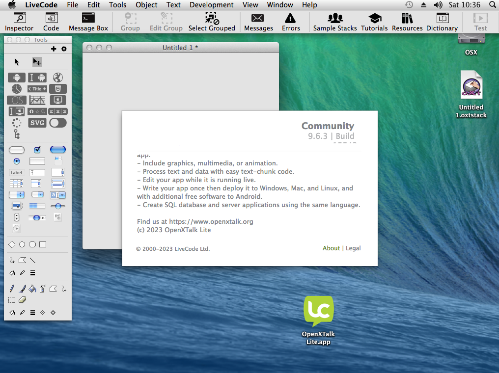Select the slider control tool

[57, 206]
